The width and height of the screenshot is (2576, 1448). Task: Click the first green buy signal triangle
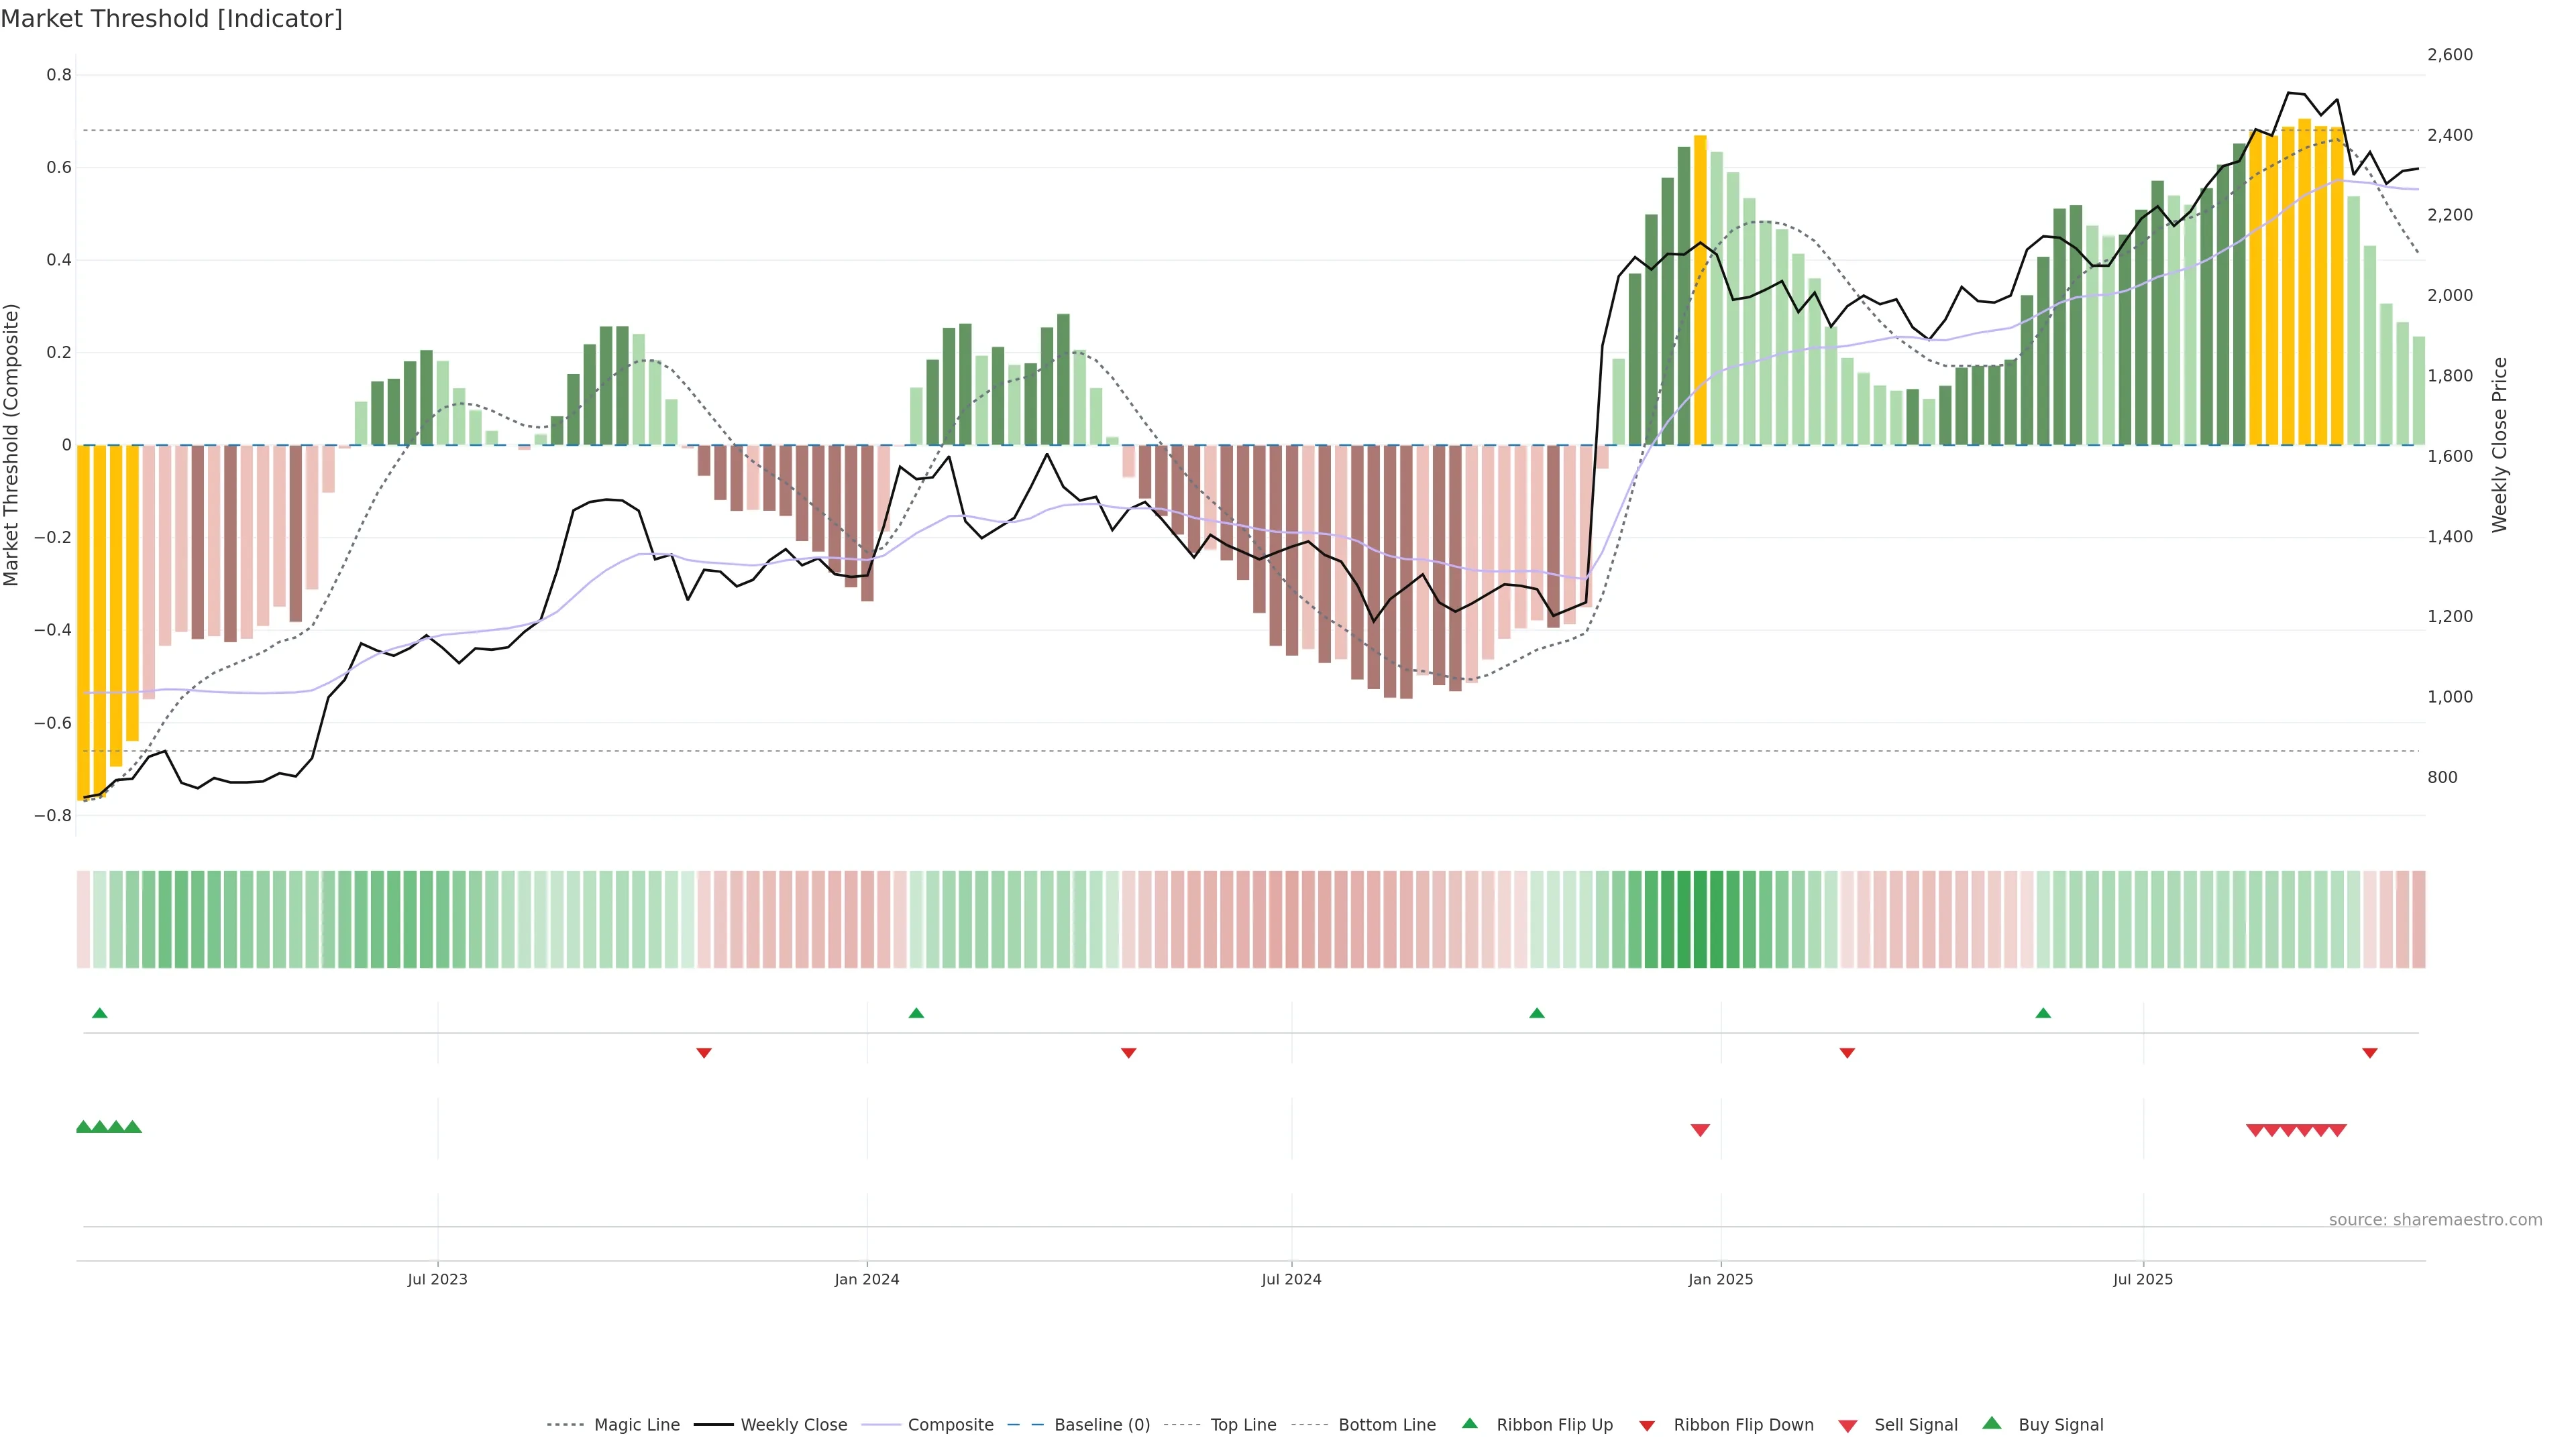84,1126
